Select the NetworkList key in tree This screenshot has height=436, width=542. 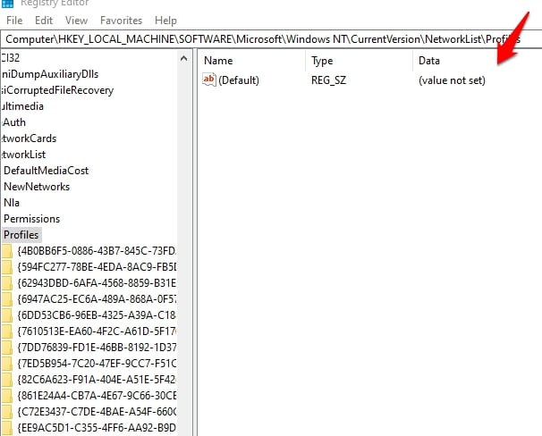(23, 155)
